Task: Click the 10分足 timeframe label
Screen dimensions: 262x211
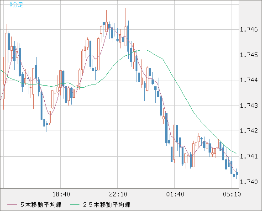Action: [x=15, y=5]
